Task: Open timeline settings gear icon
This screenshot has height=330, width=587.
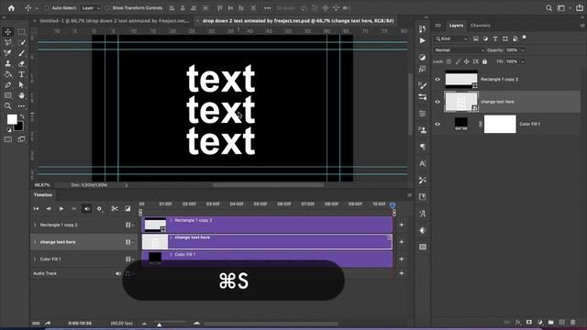Action: (100, 209)
